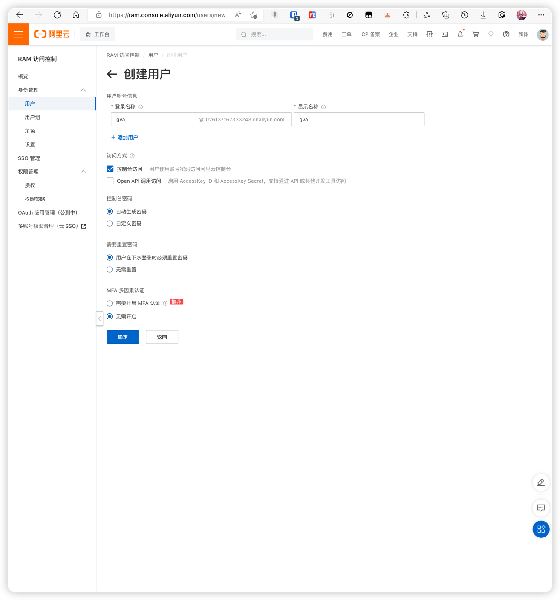Image resolution: width=560 pixels, height=600 pixels.
Task: Click the blue floating grid widget icon
Action: pos(541,529)
